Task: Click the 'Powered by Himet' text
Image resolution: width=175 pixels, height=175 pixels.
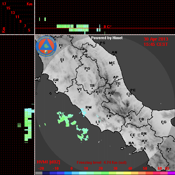Action: 107,38
